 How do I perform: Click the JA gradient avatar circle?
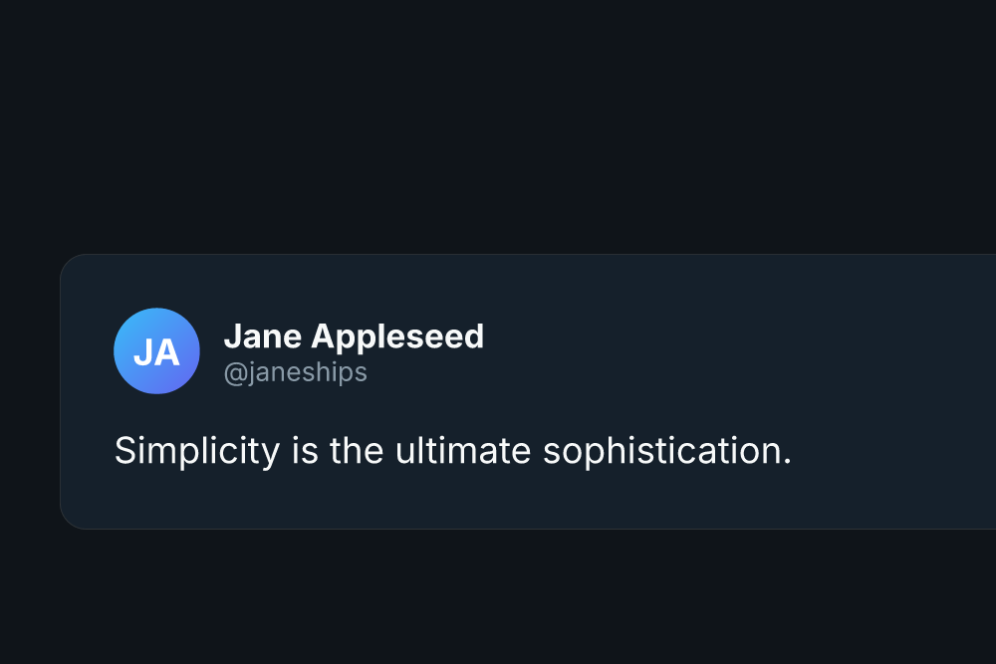(157, 351)
